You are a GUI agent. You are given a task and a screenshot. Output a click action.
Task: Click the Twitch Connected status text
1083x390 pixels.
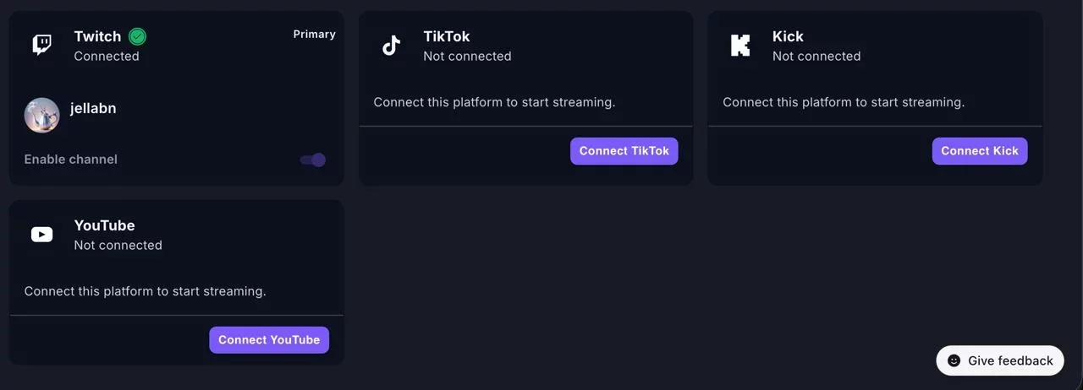pos(107,56)
